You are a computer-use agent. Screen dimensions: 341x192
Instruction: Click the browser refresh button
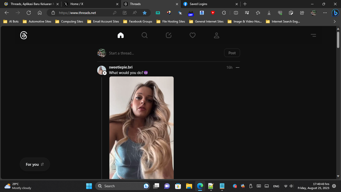pos(29,13)
